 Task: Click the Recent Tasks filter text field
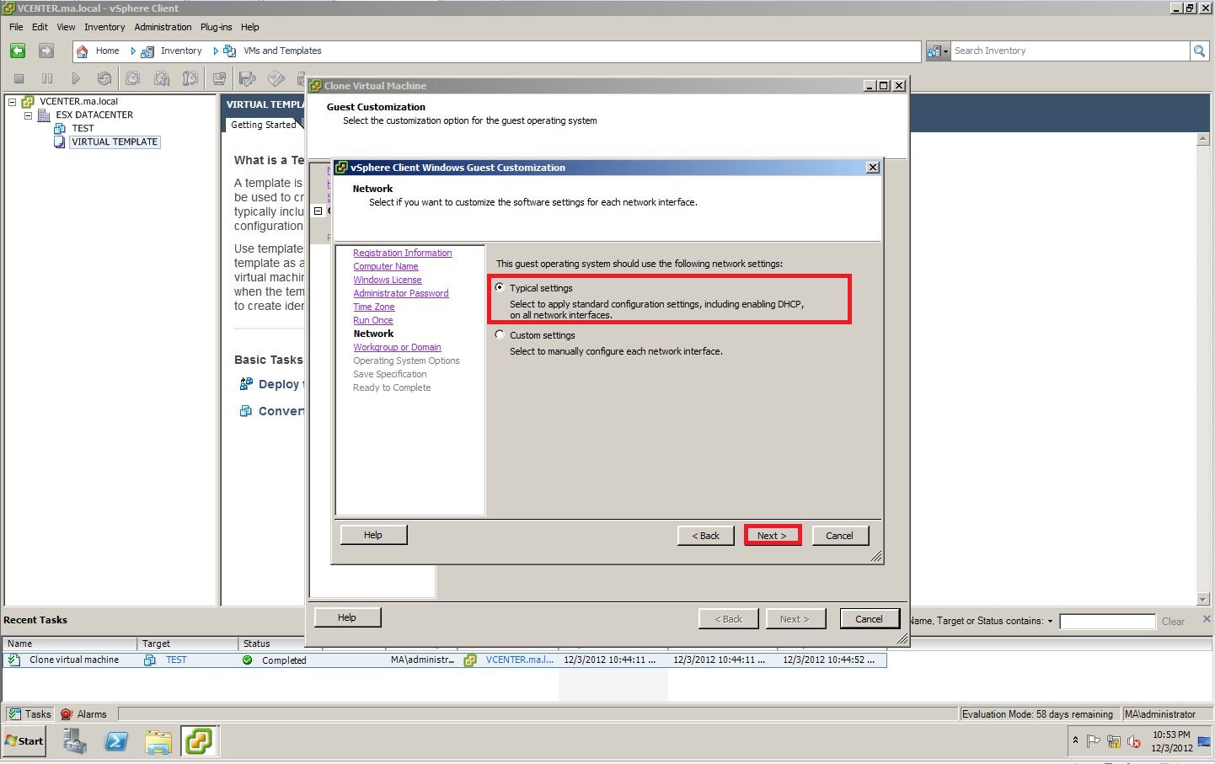pyautogui.click(x=1107, y=622)
